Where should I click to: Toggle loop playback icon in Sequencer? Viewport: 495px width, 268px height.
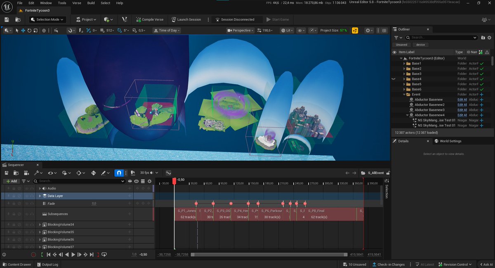pyautogui.click(x=104, y=255)
